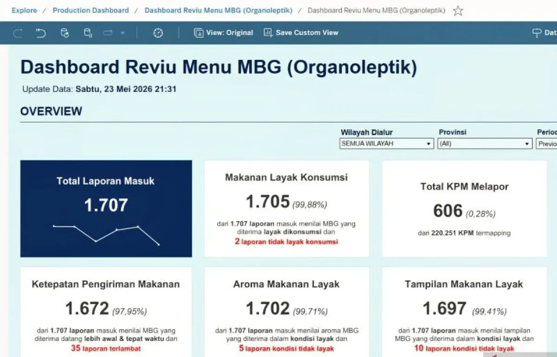Expand the small toolbar dropdown arrow
This screenshot has height=357, width=557.
123,33
